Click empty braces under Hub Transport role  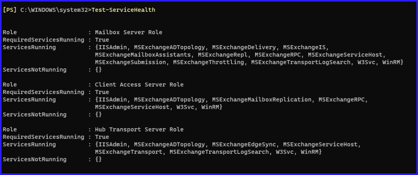click(98, 159)
